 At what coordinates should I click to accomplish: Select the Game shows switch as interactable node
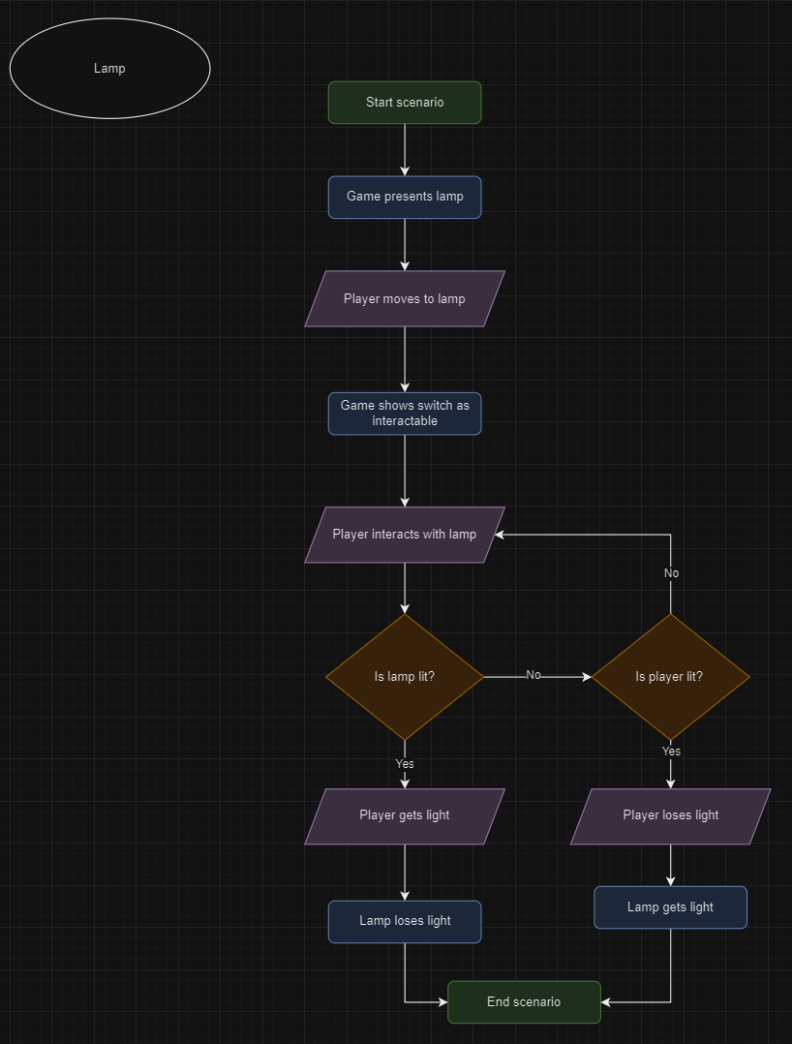tap(404, 414)
